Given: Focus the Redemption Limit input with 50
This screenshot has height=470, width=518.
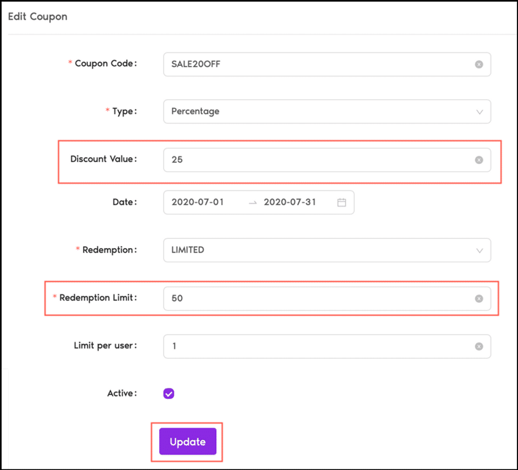Looking at the screenshot, I should point(327,298).
